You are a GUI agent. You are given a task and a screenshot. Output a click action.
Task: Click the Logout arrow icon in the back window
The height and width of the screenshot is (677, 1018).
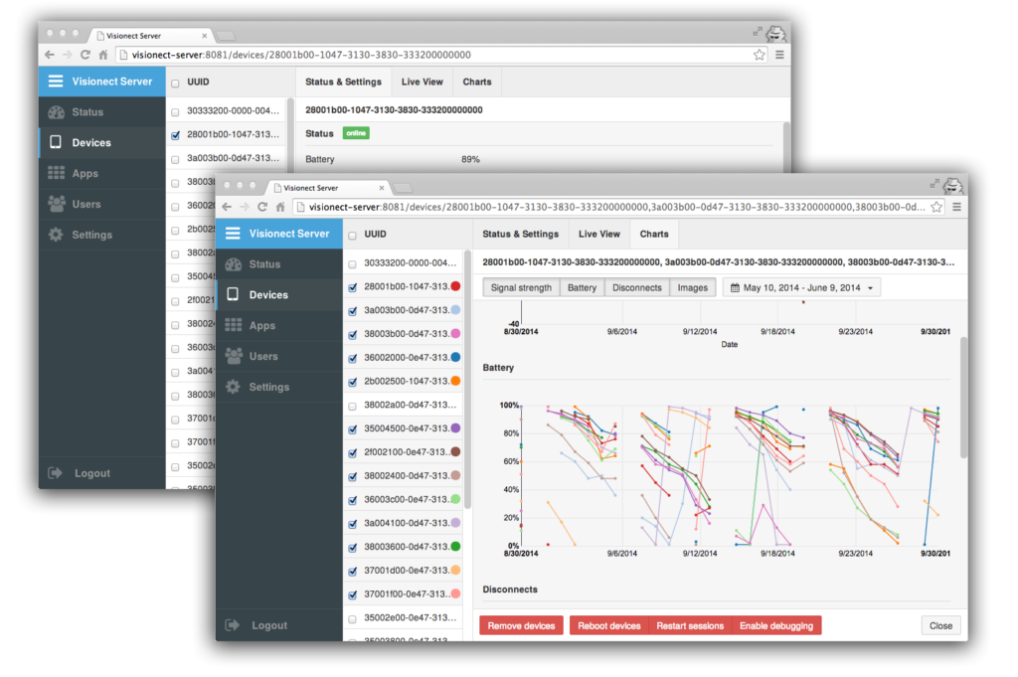tap(56, 473)
